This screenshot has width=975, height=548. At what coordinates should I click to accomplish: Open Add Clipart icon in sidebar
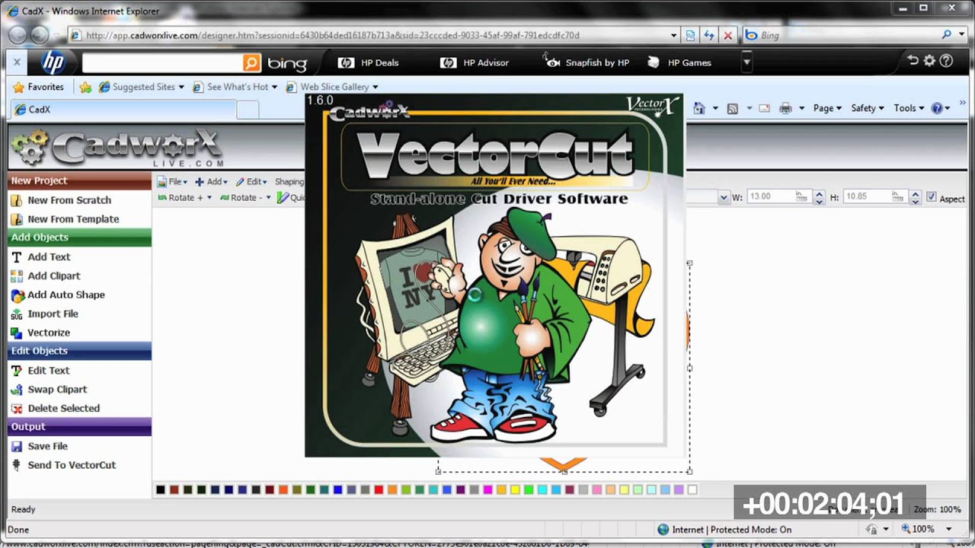pos(16,276)
